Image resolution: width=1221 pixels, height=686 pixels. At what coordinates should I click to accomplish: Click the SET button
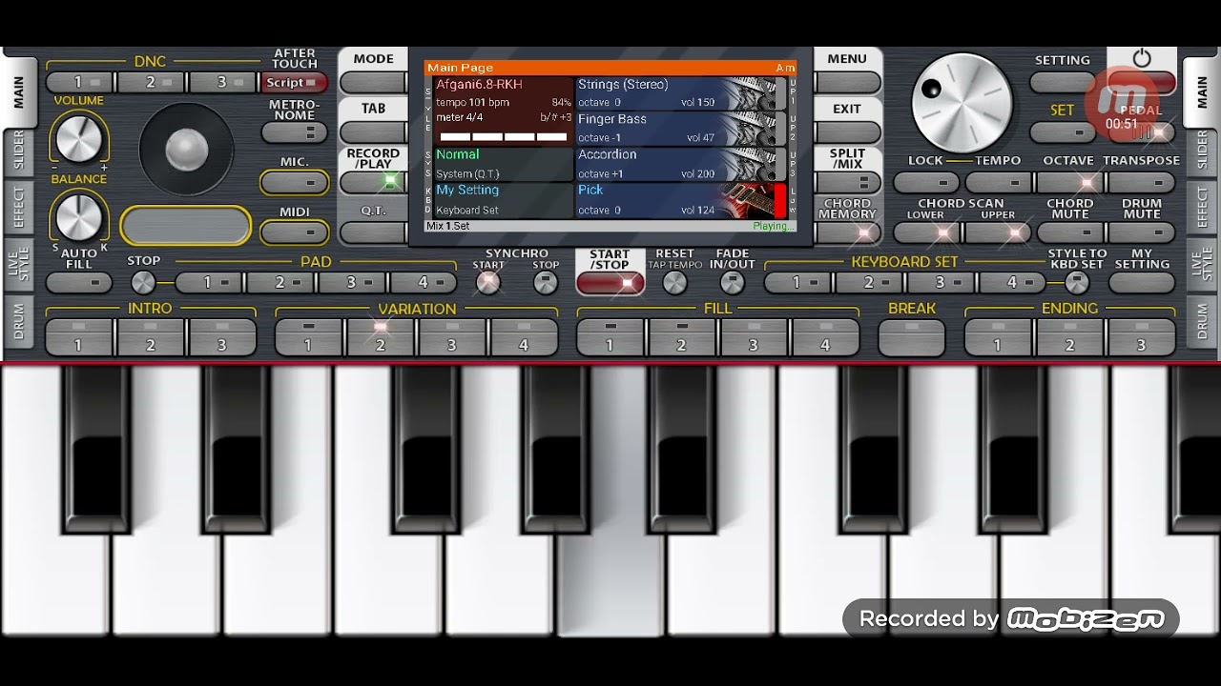tap(1063, 132)
